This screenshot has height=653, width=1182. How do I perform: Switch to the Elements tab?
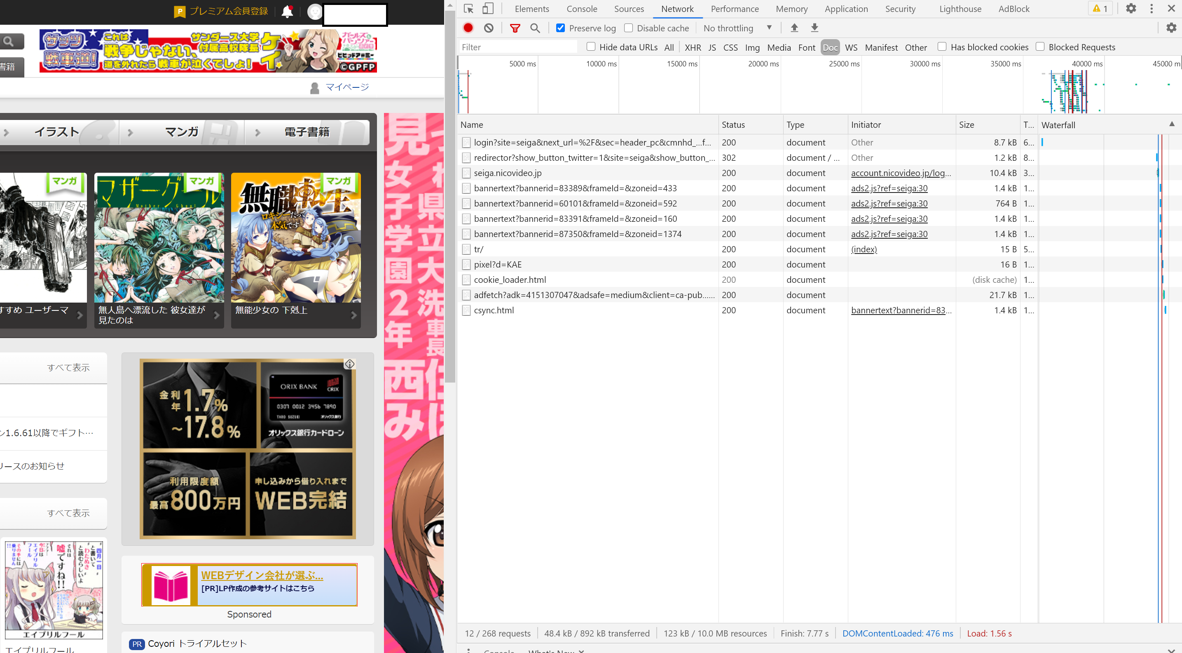coord(532,8)
